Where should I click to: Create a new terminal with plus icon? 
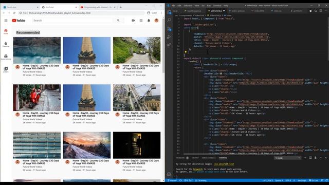(305, 158)
